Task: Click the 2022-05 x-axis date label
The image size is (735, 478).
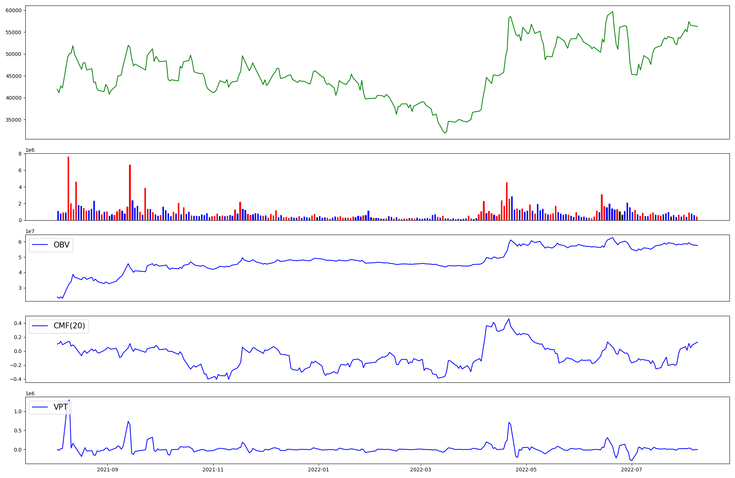Action: (x=526, y=470)
